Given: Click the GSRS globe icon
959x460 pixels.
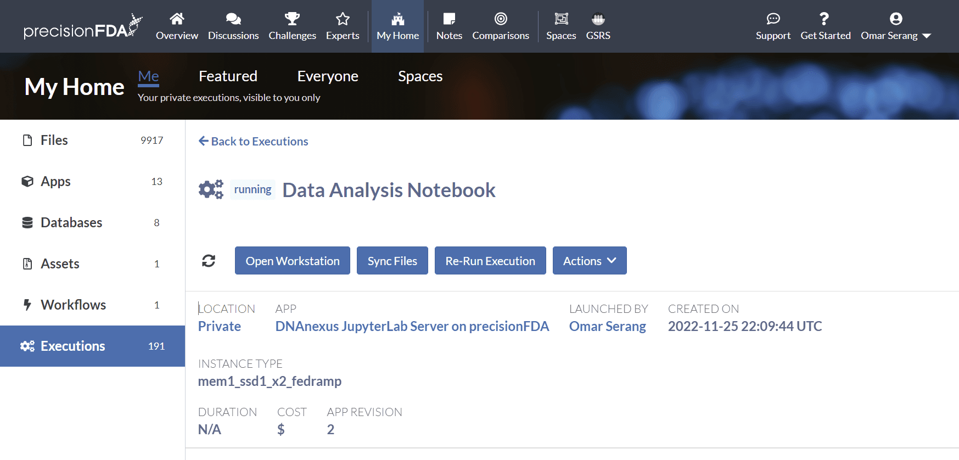Looking at the screenshot, I should [598, 19].
